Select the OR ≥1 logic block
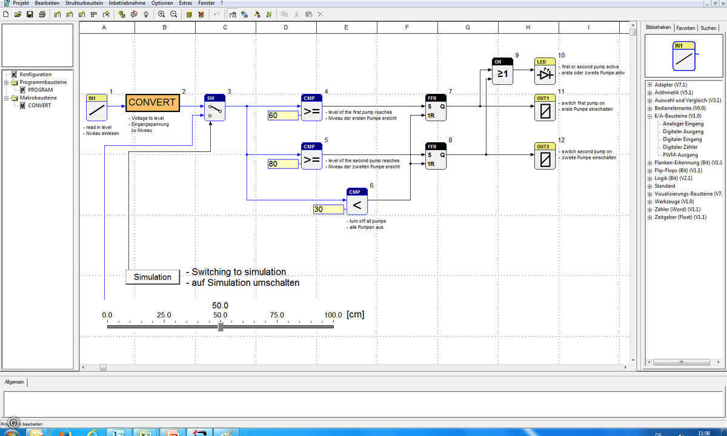Viewport: 727px width, 436px height. [502, 71]
